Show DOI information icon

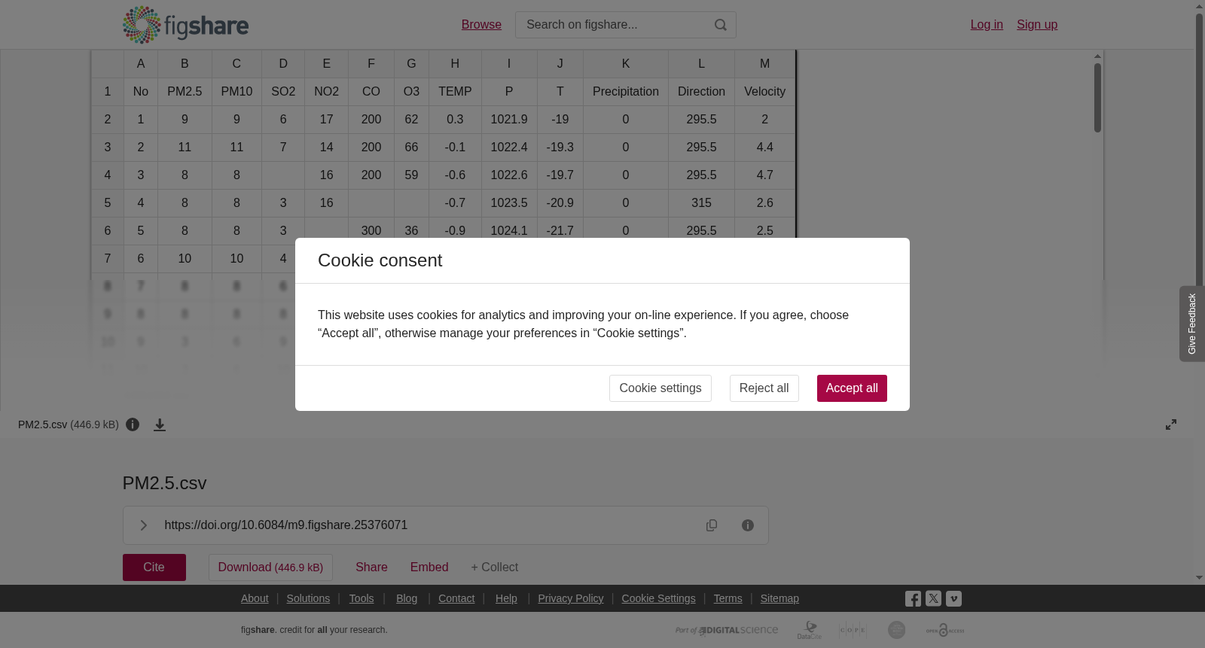(748, 525)
